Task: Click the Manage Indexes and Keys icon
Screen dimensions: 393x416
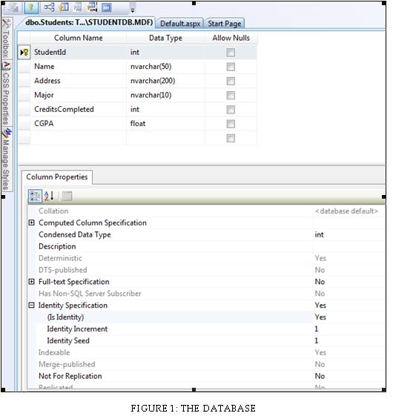Action: click(64, 7)
